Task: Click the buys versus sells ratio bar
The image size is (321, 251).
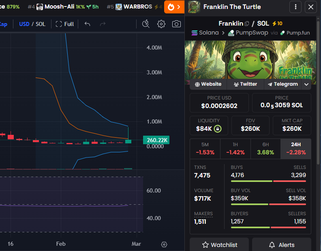Action: click(x=268, y=181)
